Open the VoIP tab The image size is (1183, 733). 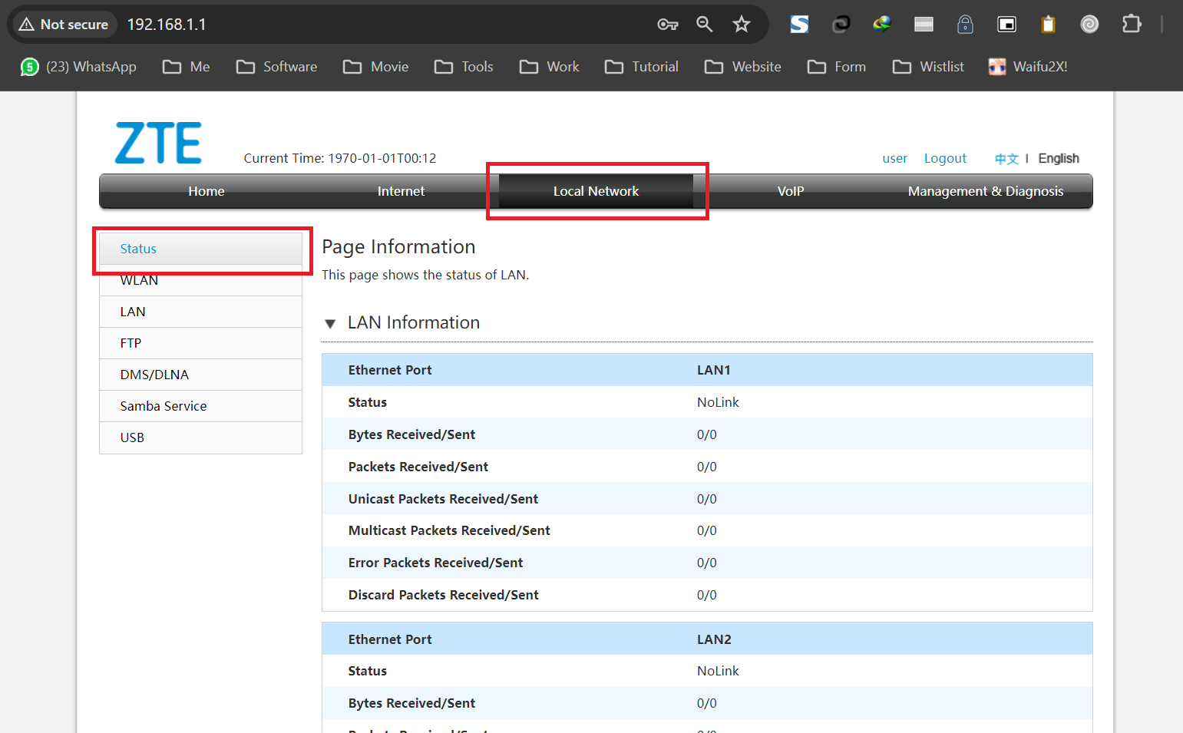click(x=791, y=191)
